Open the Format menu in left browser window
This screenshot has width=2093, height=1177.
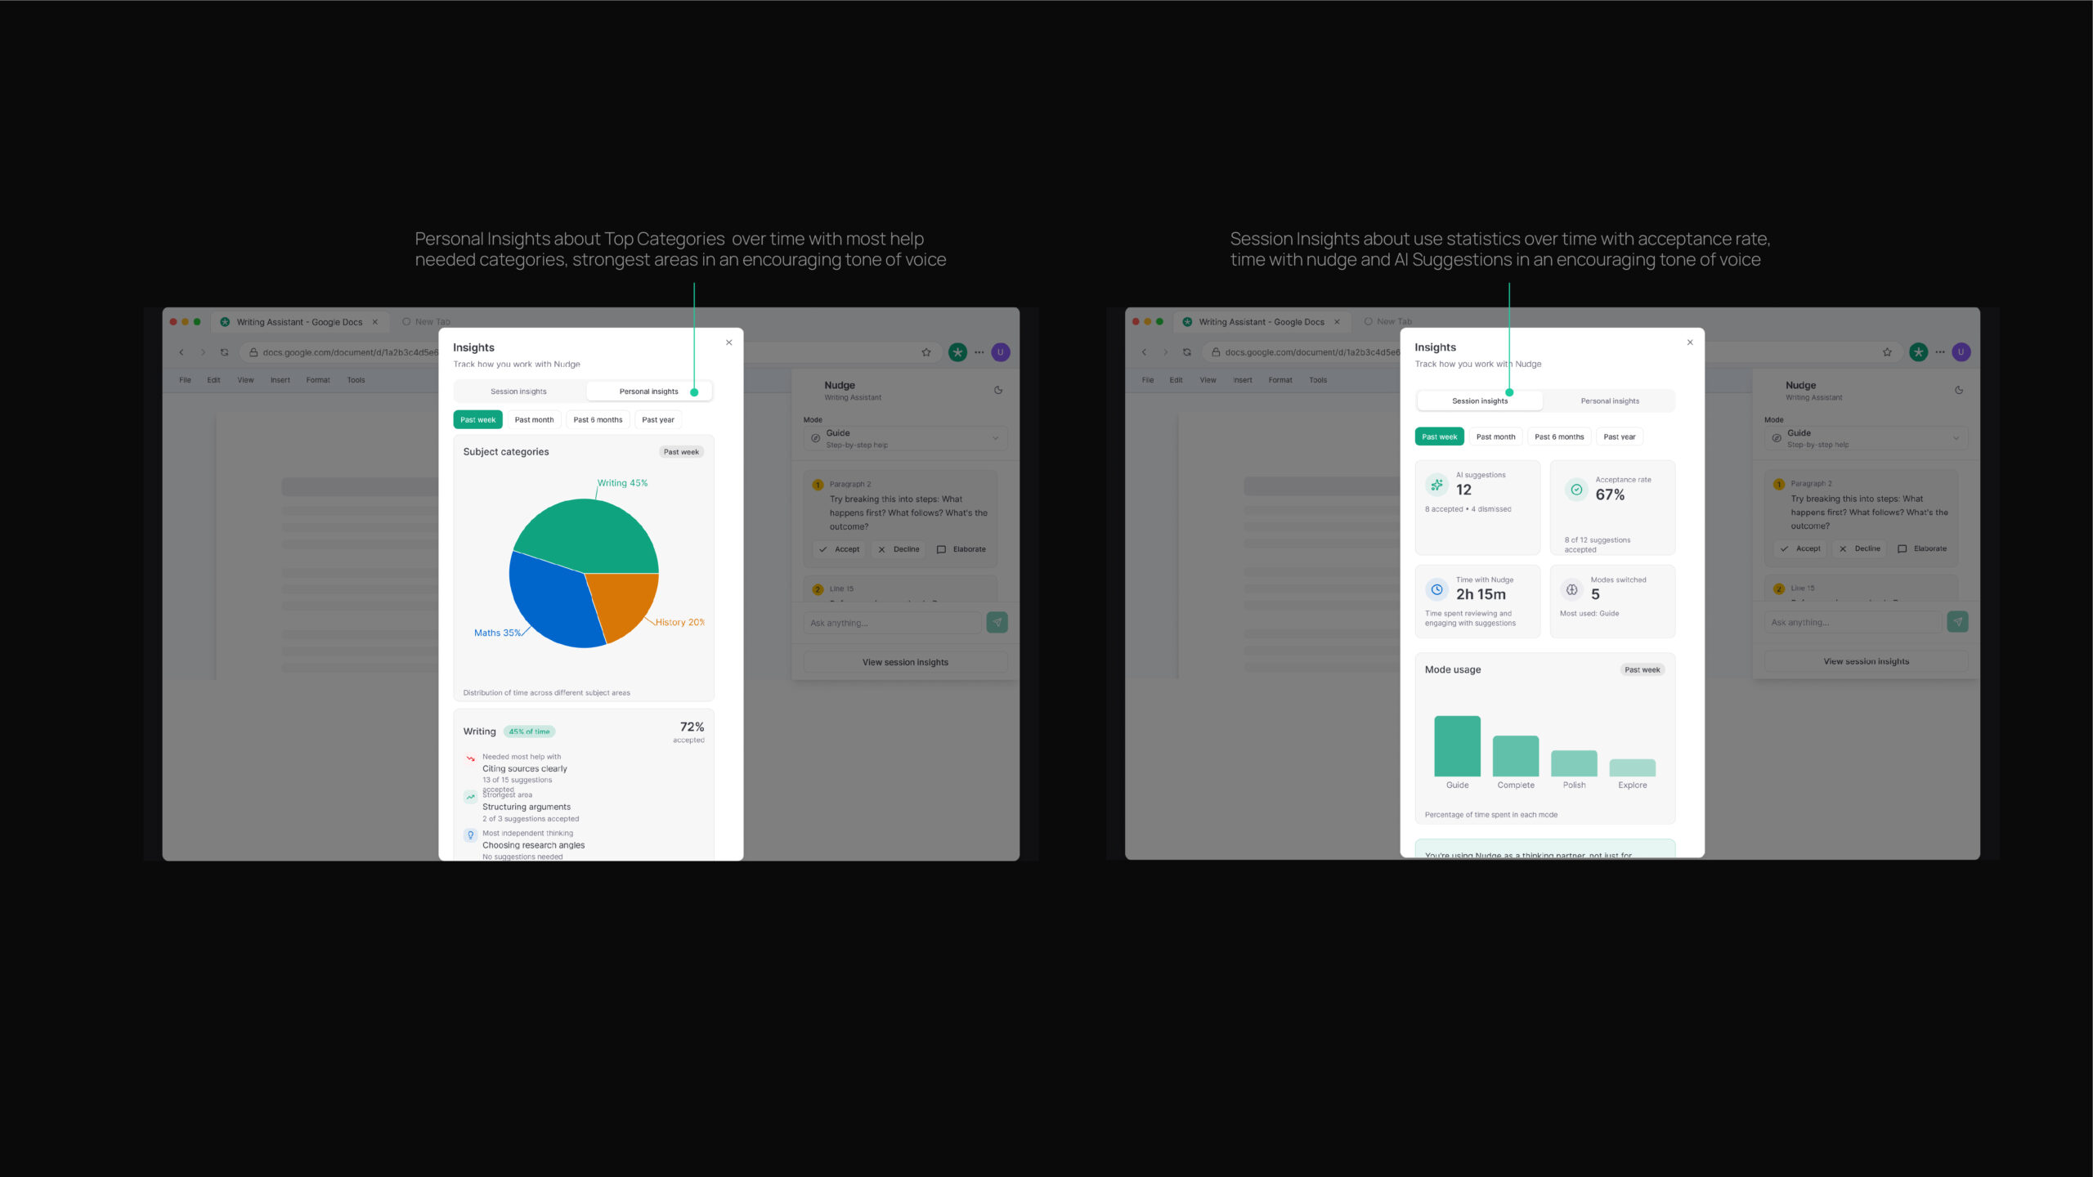pos(318,380)
